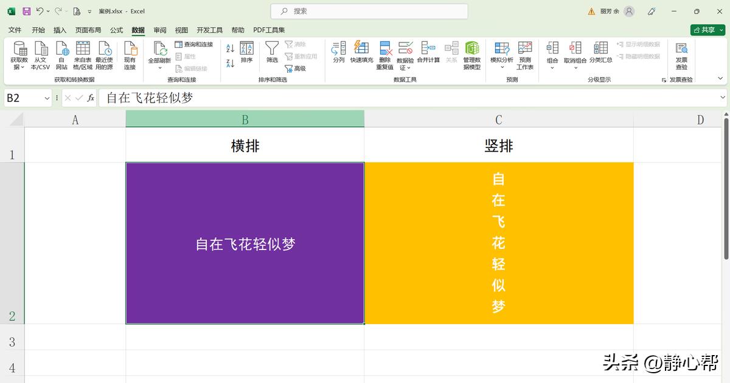Open the 排序 sort dialog

[x=246, y=55]
